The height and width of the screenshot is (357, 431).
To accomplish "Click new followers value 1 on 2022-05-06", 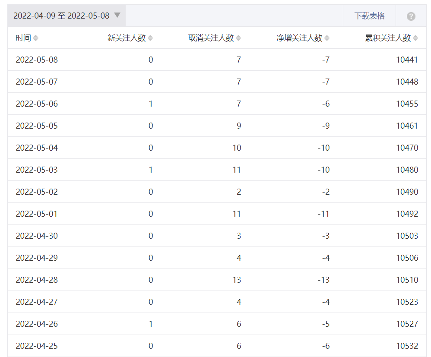I will [x=151, y=104].
